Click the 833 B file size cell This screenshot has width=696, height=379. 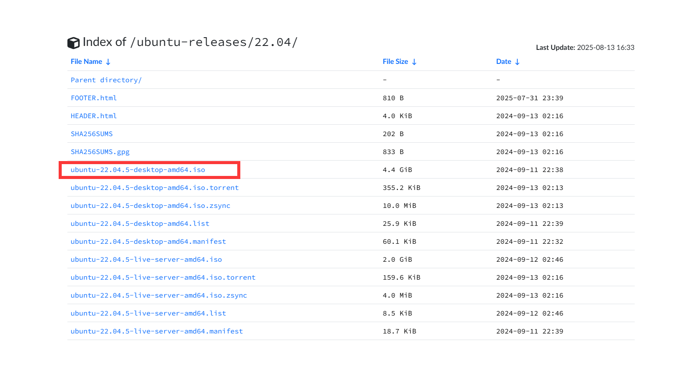click(393, 152)
